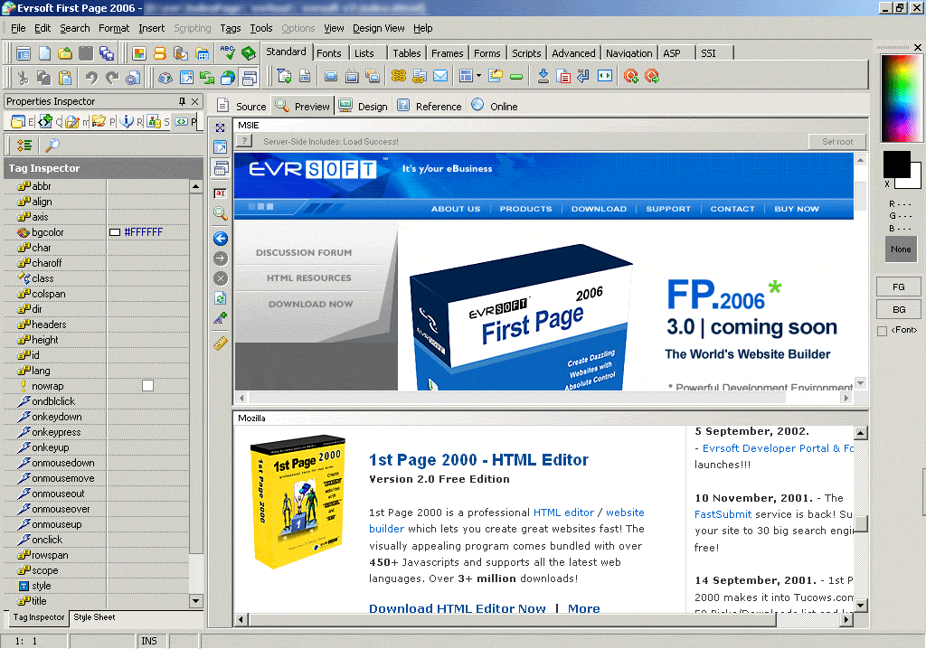Enable the Font checkbox in color panel
This screenshot has height=649, width=926.
[x=882, y=332]
